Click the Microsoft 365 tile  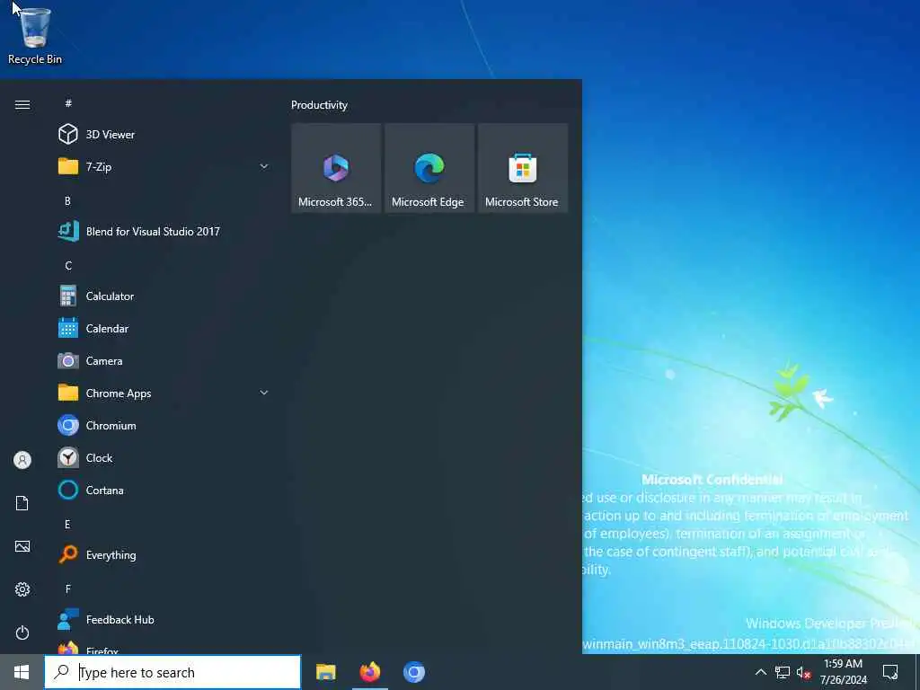[336, 168]
